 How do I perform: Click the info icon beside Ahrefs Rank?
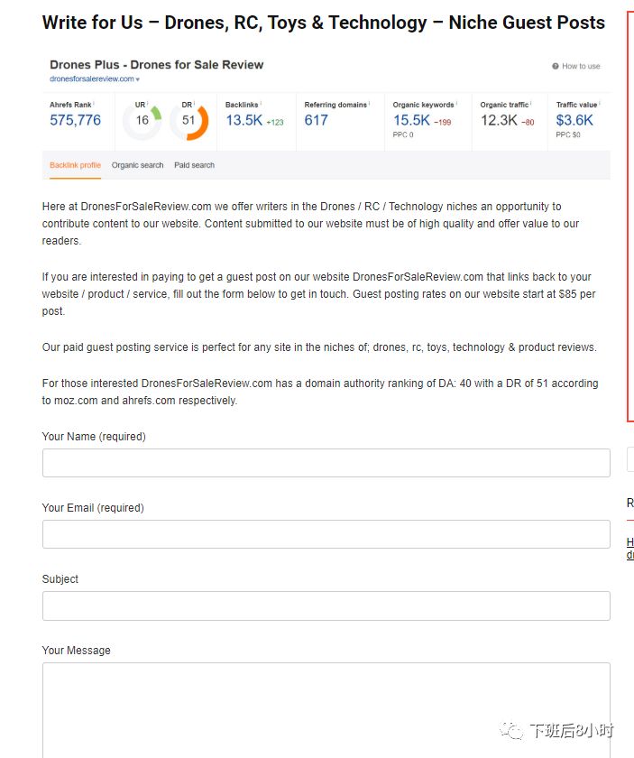93,104
